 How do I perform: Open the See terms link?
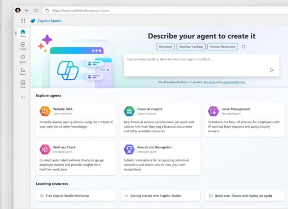click(209, 82)
